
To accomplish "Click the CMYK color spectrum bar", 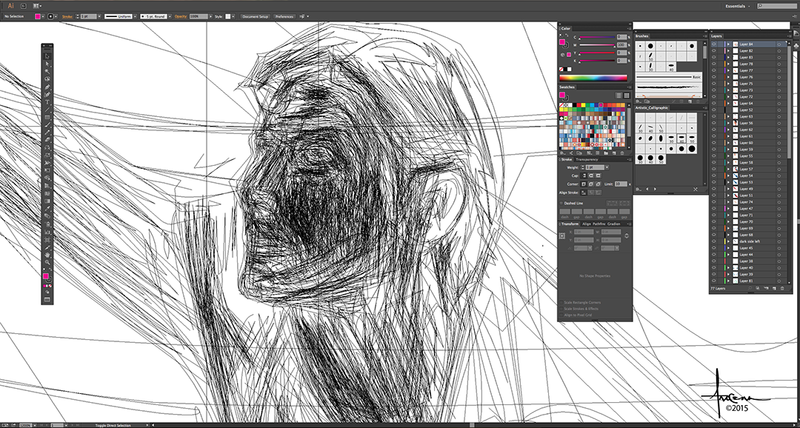I will (x=593, y=78).
